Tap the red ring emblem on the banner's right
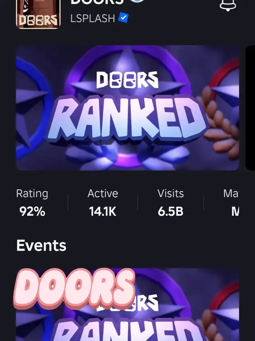The image size is (255, 341). (x=226, y=83)
